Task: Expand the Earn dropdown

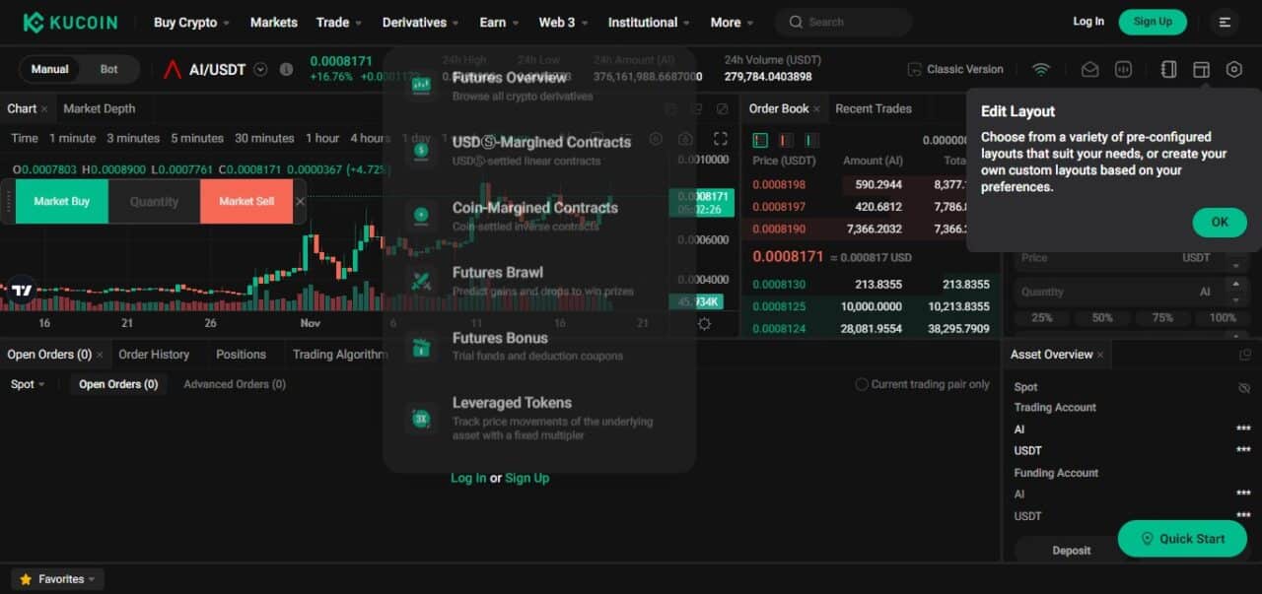Action: (499, 22)
